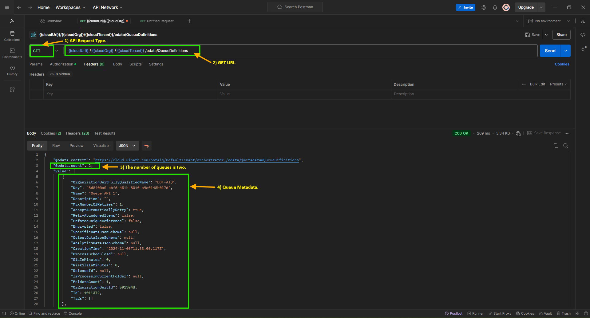Image resolution: width=590 pixels, height=318 pixels.
Task: Open the collection Runner
Action: click(x=476, y=313)
